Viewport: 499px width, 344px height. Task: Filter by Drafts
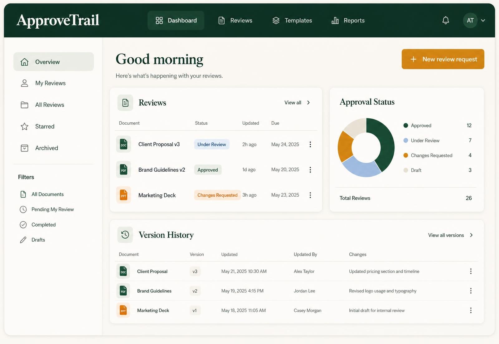32,240
